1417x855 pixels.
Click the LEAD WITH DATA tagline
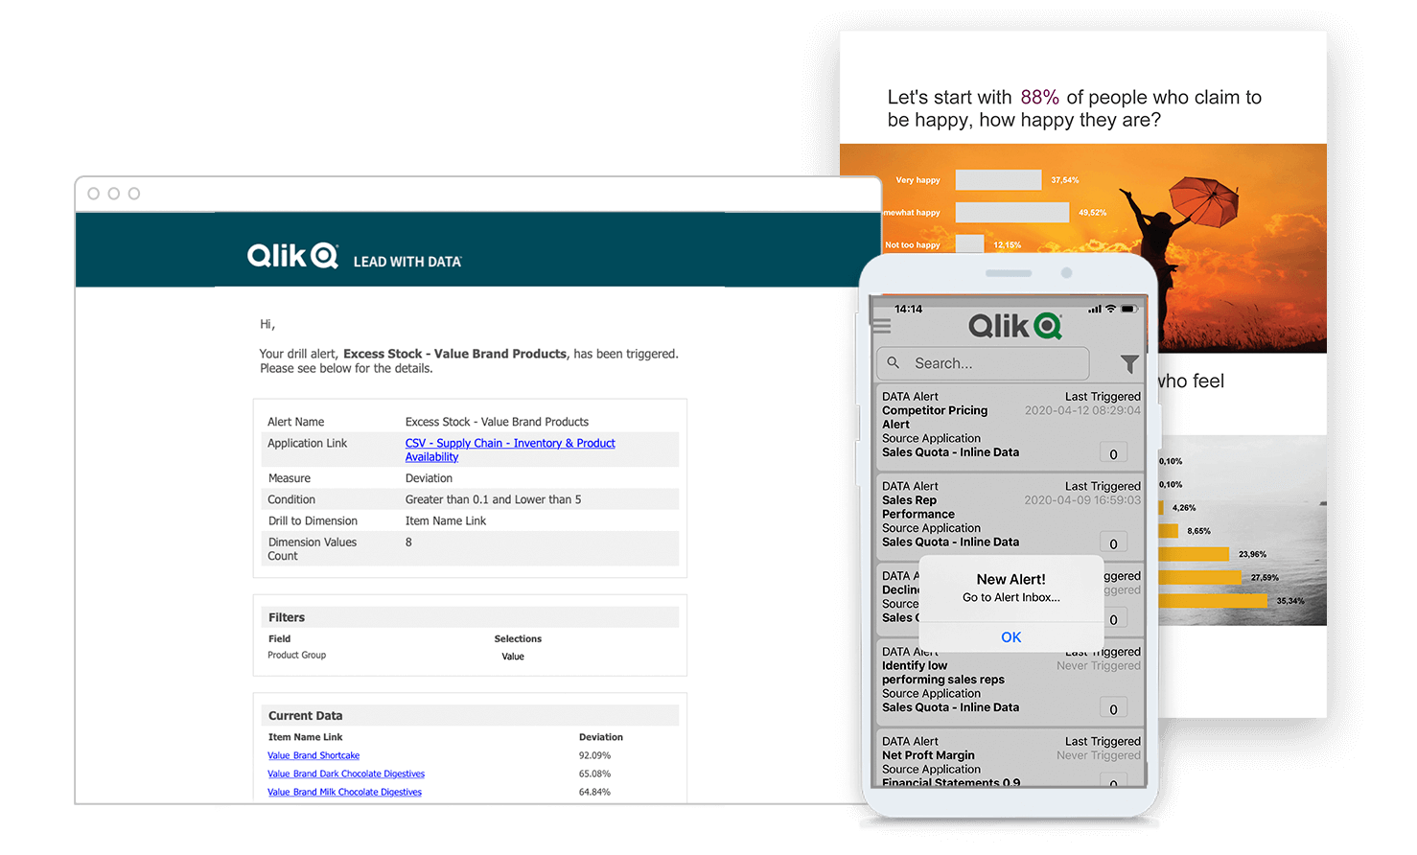tap(407, 262)
